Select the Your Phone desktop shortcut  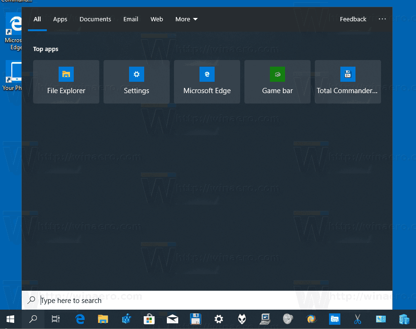pos(13,76)
